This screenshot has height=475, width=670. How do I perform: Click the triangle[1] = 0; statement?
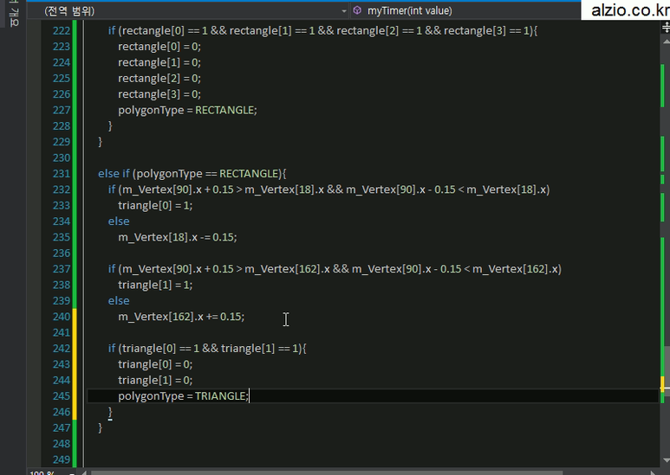click(x=155, y=380)
